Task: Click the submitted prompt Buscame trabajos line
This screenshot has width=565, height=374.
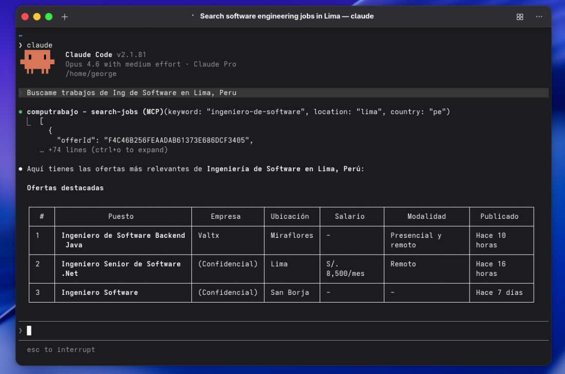Action: [131, 93]
